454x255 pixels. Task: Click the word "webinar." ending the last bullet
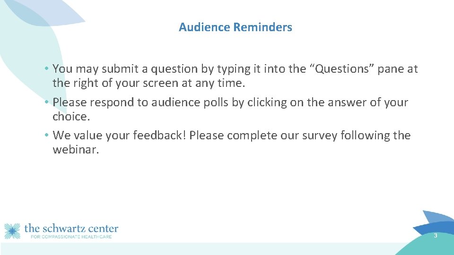click(76, 150)
